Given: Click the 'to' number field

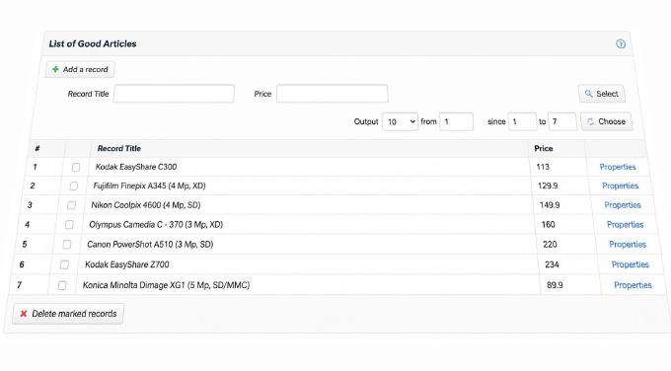Looking at the screenshot, I should (x=562, y=121).
